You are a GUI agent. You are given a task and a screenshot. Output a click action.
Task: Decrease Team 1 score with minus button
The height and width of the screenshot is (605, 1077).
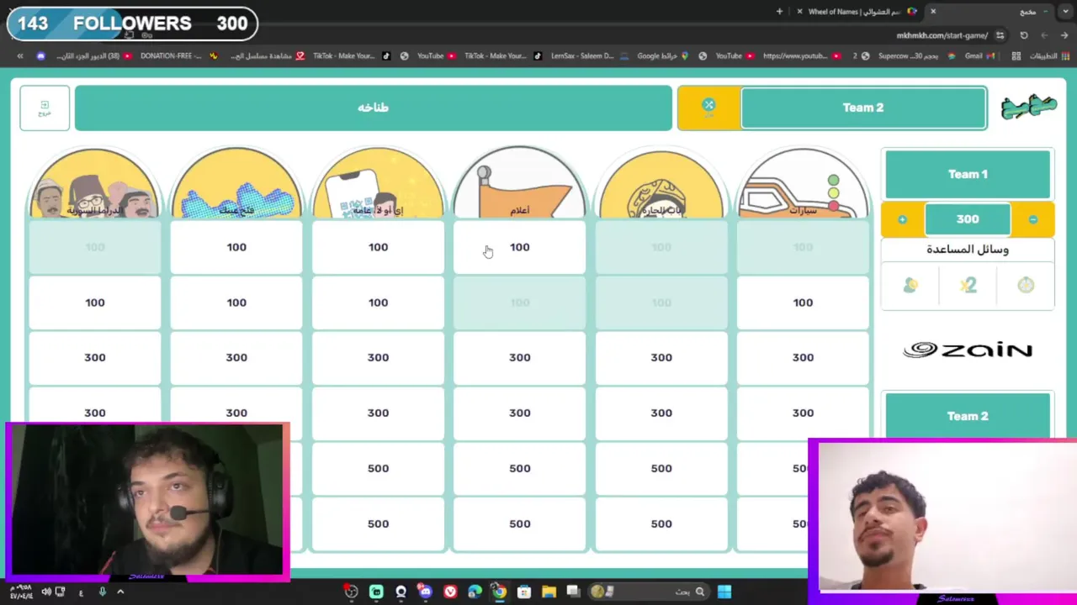1032,219
